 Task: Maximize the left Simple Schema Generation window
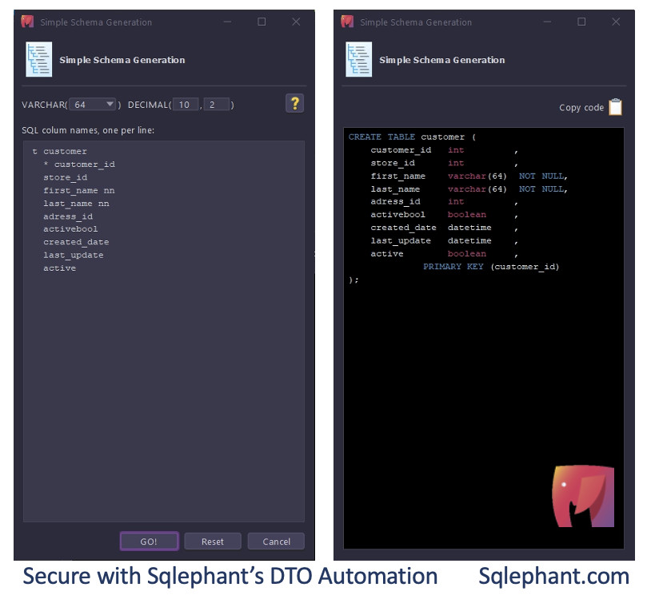[262, 22]
